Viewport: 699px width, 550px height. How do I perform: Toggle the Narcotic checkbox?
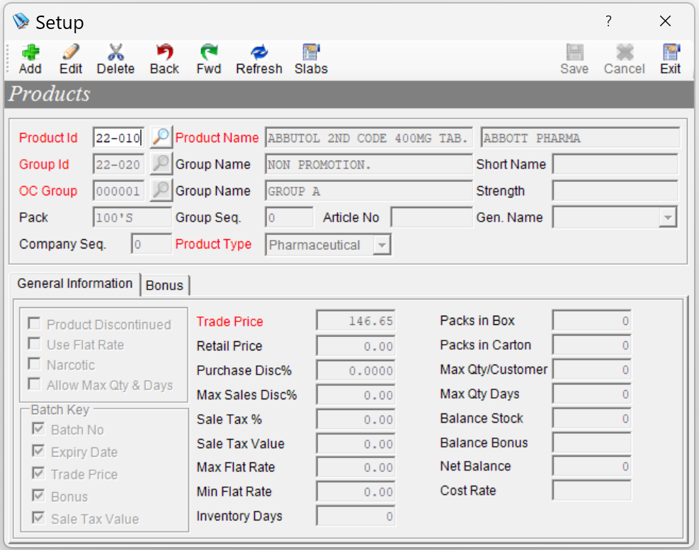pos(34,364)
